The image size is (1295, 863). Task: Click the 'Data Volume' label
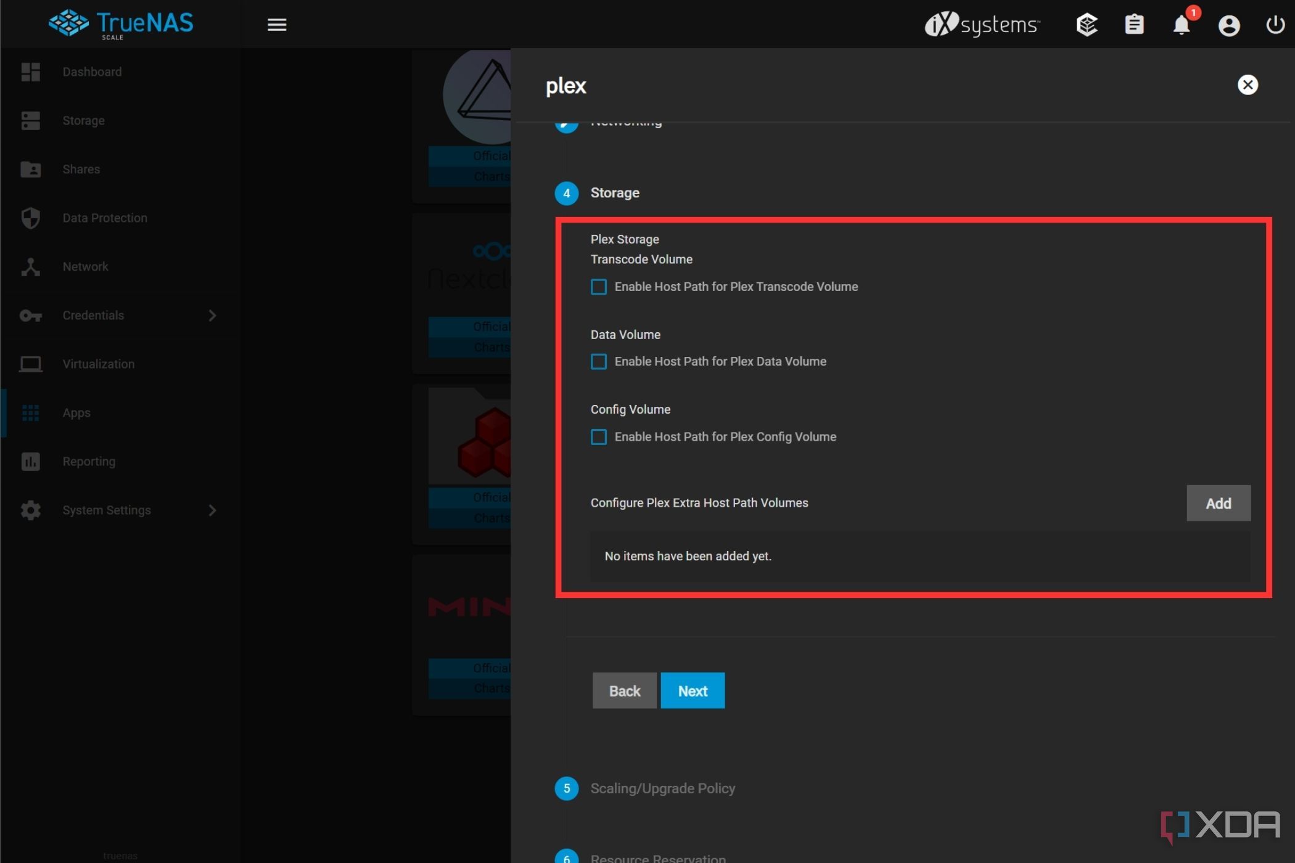pyautogui.click(x=625, y=334)
